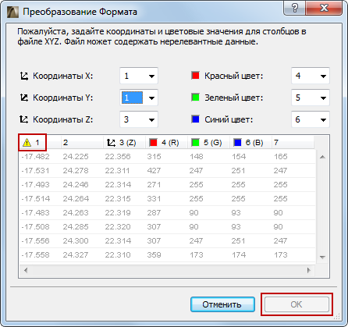Click the scroll left arrow of the table
Image resolution: width=348 pixels, height=327 pixels.
26,270
